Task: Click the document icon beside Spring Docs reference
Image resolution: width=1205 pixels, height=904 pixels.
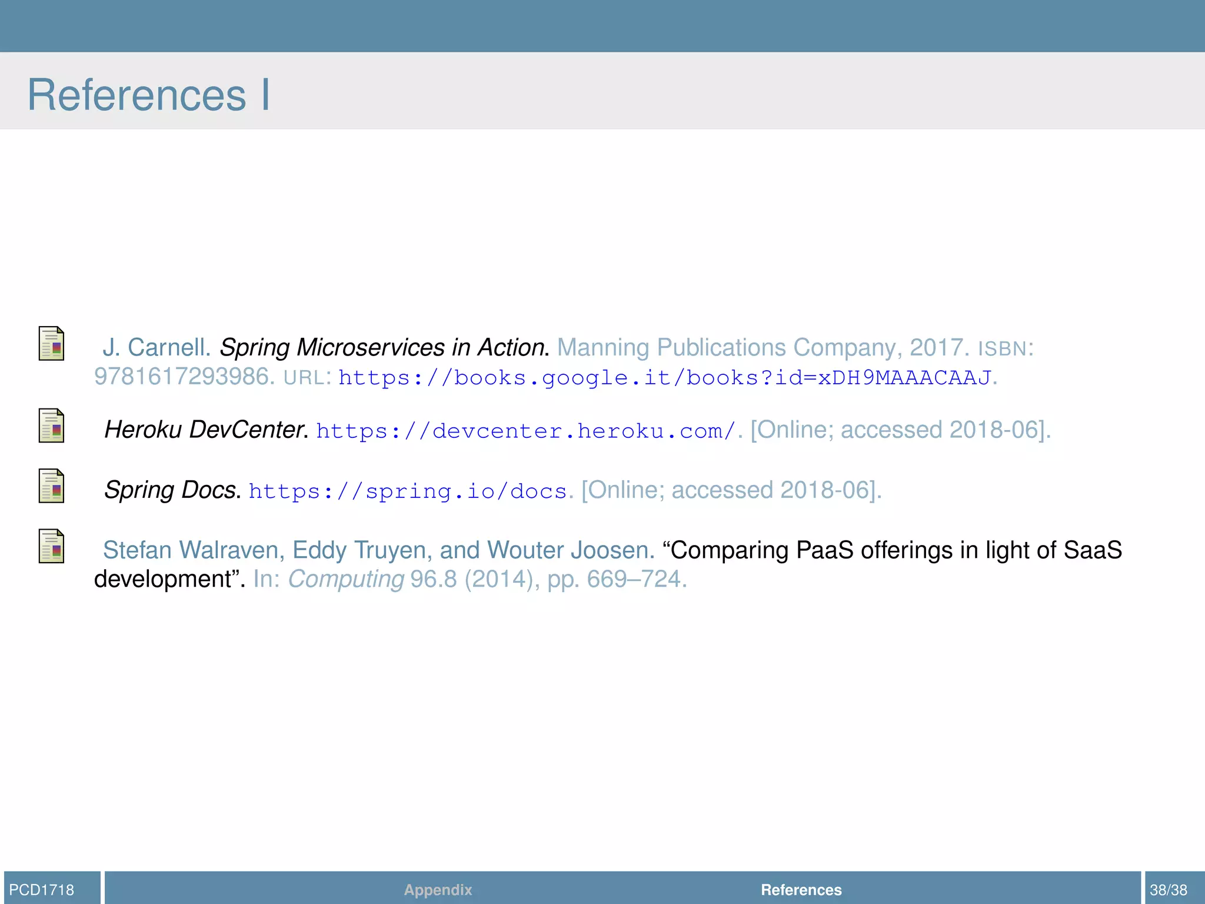Action: pos(51,486)
